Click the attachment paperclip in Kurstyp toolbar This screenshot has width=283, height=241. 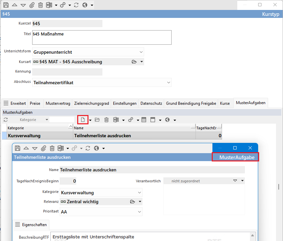coord(32,5)
